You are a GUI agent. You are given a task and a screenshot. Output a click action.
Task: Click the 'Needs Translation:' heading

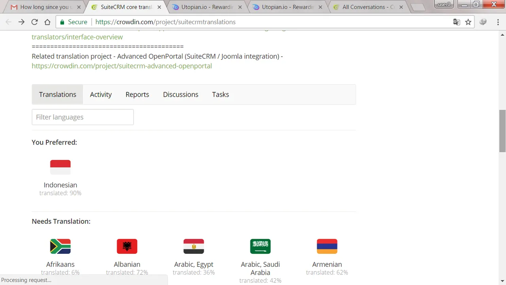coord(61,222)
